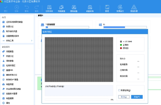Image resolution: width=161 pixels, height=105 pixels.
Task: Open the 免费备份 toolbar icon
Action: pos(120,9)
